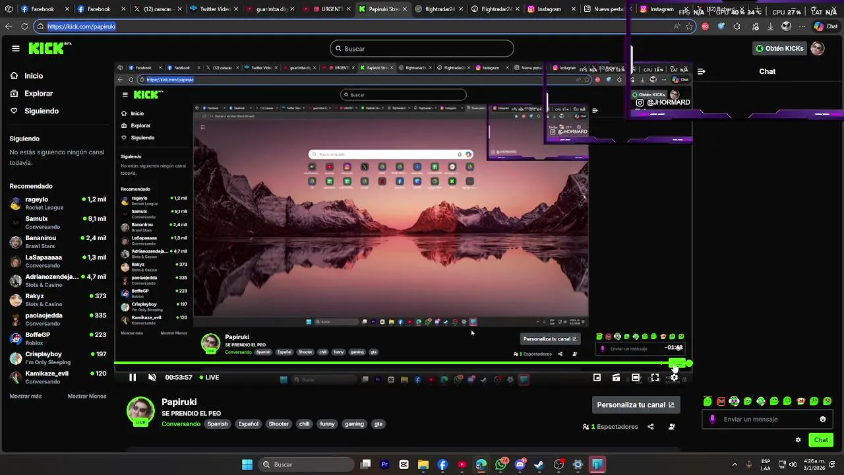Open the profile avatar menu in header
This screenshot has width=844, height=475.
coord(818,48)
